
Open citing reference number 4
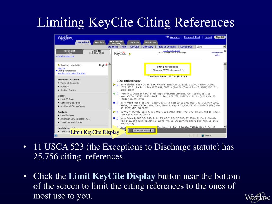[117, 112]
